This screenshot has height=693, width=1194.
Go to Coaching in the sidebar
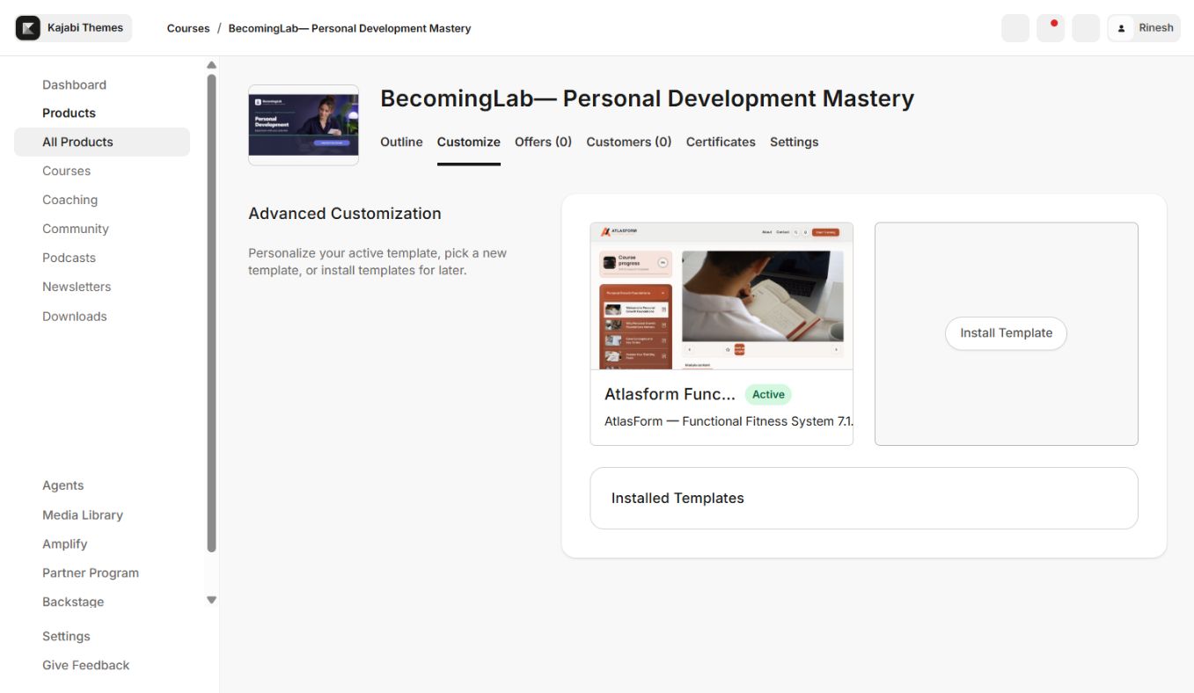70,200
